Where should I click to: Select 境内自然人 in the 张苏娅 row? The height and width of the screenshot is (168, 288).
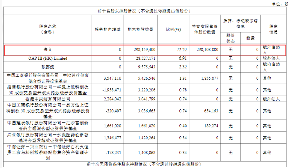[x=271, y=67]
